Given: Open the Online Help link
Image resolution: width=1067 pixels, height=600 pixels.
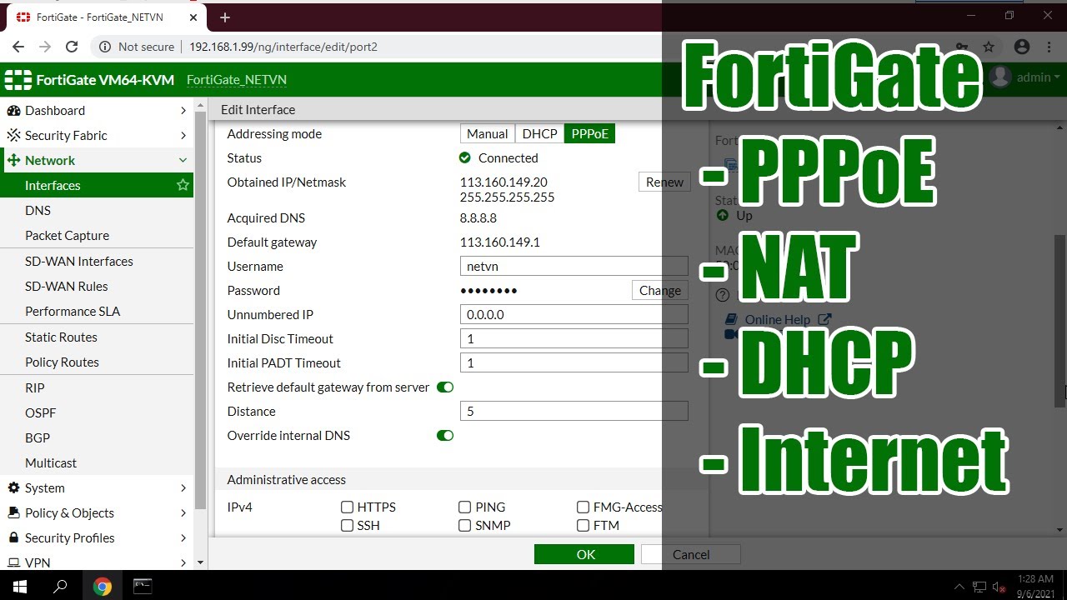Looking at the screenshot, I should coord(777,320).
